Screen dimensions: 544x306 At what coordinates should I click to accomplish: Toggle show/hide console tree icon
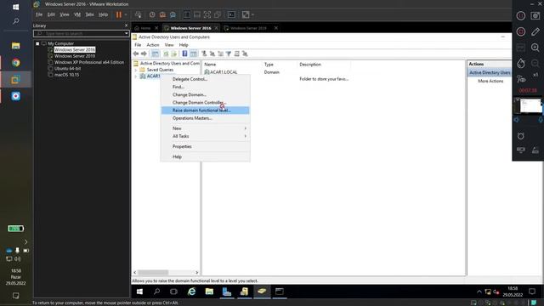(x=155, y=54)
